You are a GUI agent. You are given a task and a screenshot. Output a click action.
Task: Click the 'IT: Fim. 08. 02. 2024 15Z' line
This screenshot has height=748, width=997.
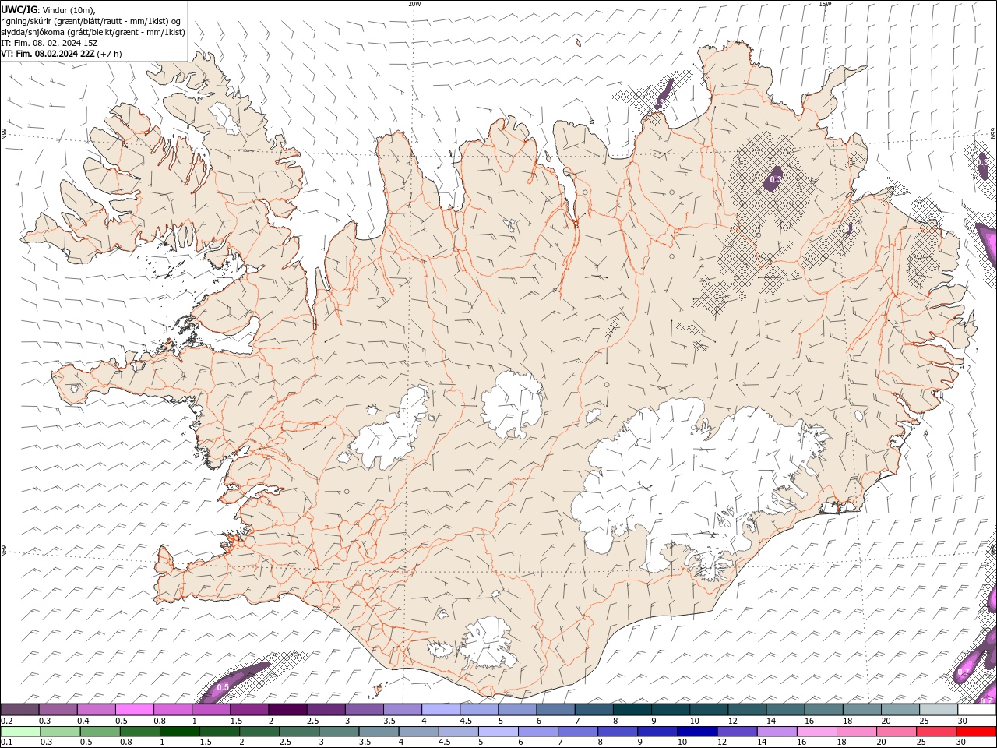click(49, 43)
